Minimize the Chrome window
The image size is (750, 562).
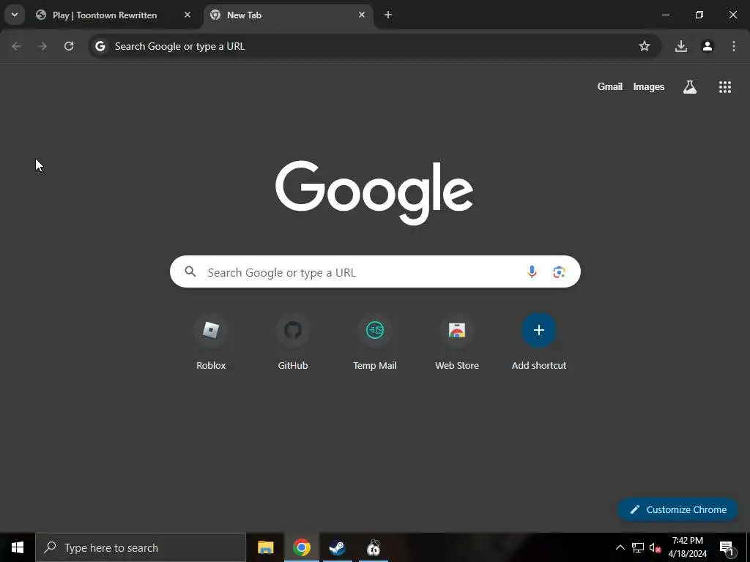click(x=665, y=15)
